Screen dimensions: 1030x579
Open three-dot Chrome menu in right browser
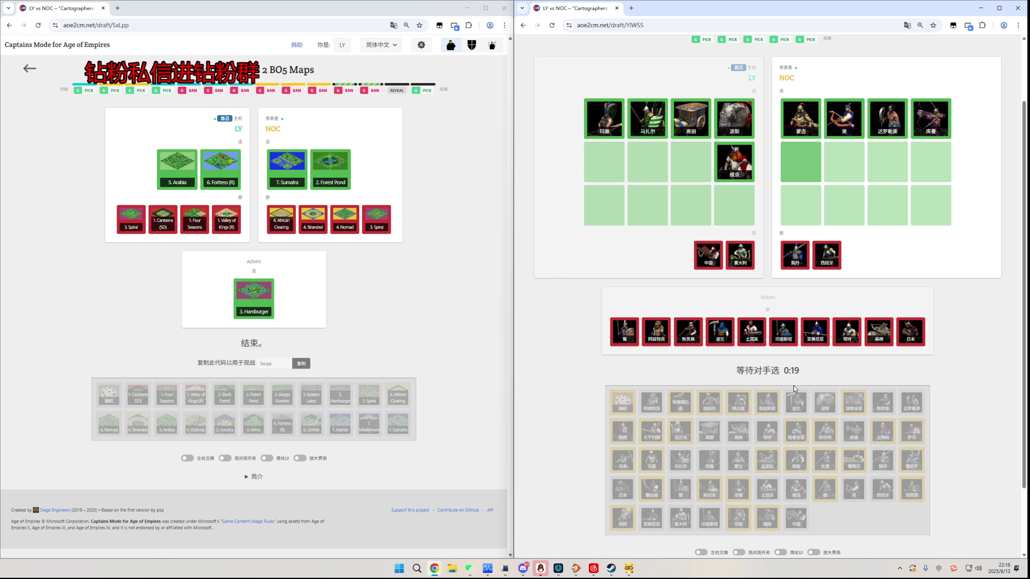coord(1018,25)
